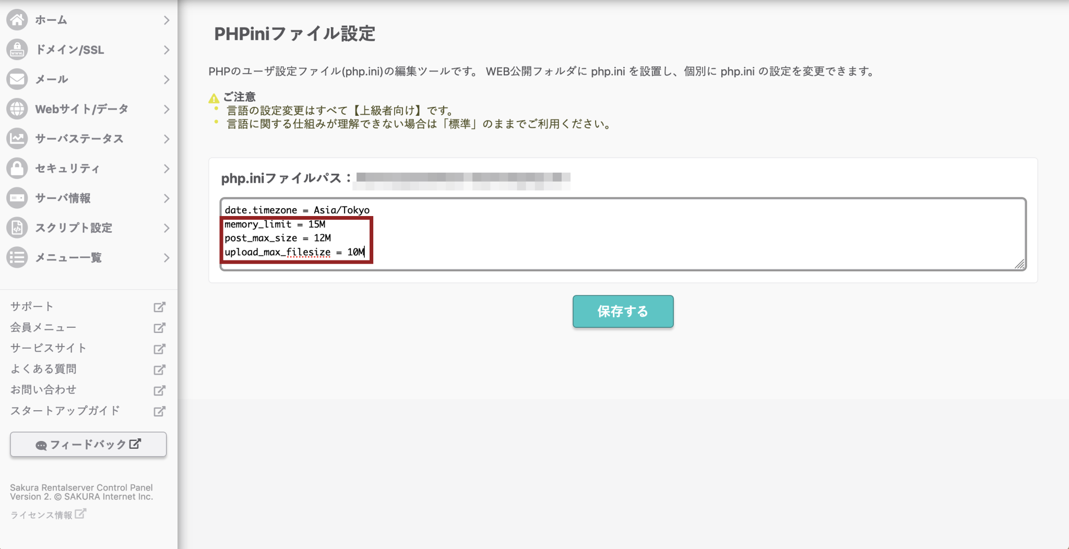This screenshot has height=549, width=1069.
Task: Select the サーバステータス chart icon
Action: (x=17, y=139)
